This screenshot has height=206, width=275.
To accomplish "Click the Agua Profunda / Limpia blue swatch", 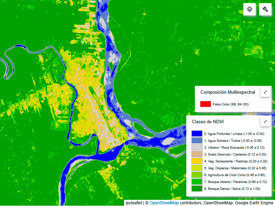I will pyautogui.click(x=197, y=134).
